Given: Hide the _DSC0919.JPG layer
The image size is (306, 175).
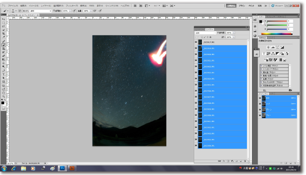Looking at the screenshot, I should click(196, 48).
